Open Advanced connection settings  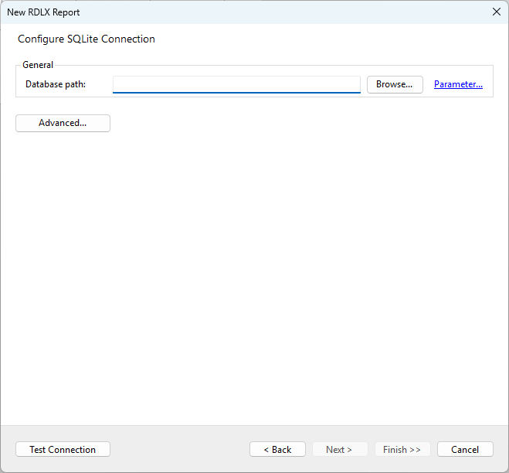coord(63,123)
